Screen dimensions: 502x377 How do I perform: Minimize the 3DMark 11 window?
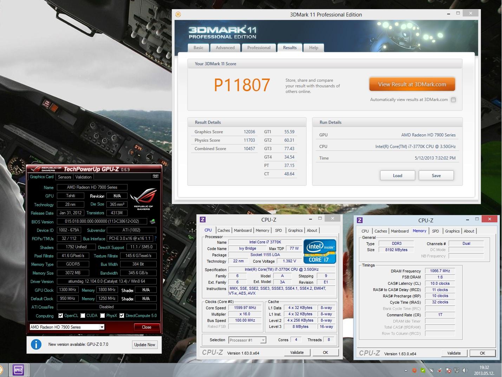[x=449, y=14]
